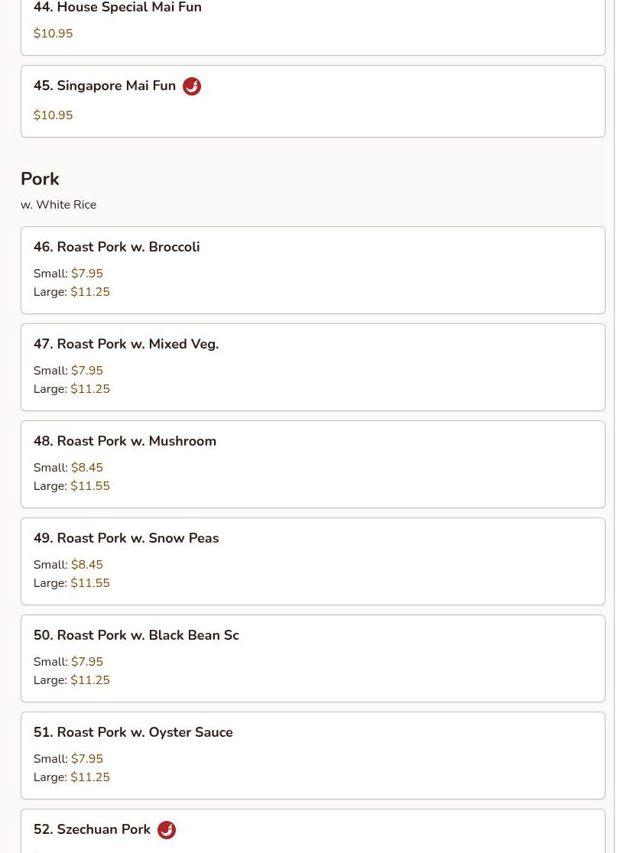The height and width of the screenshot is (853, 630).
Task: Click Large $11.25 price for Mixed Veg. pork
Action: [90, 389]
